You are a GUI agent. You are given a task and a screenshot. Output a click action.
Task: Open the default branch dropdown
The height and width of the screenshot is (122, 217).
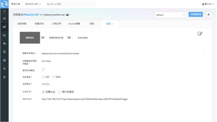[171, 15]
